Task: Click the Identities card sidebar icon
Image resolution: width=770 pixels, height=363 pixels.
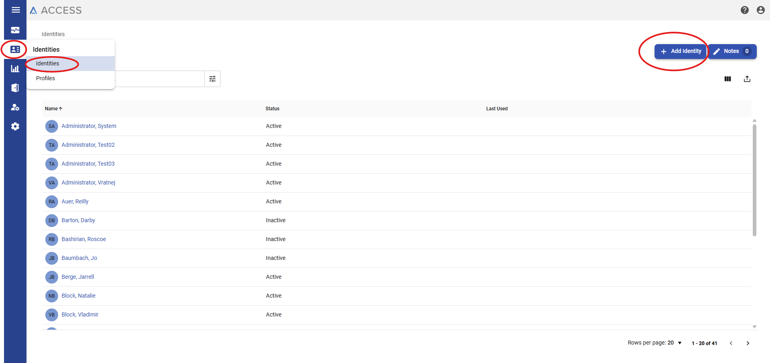Action: tap(15, 49)
